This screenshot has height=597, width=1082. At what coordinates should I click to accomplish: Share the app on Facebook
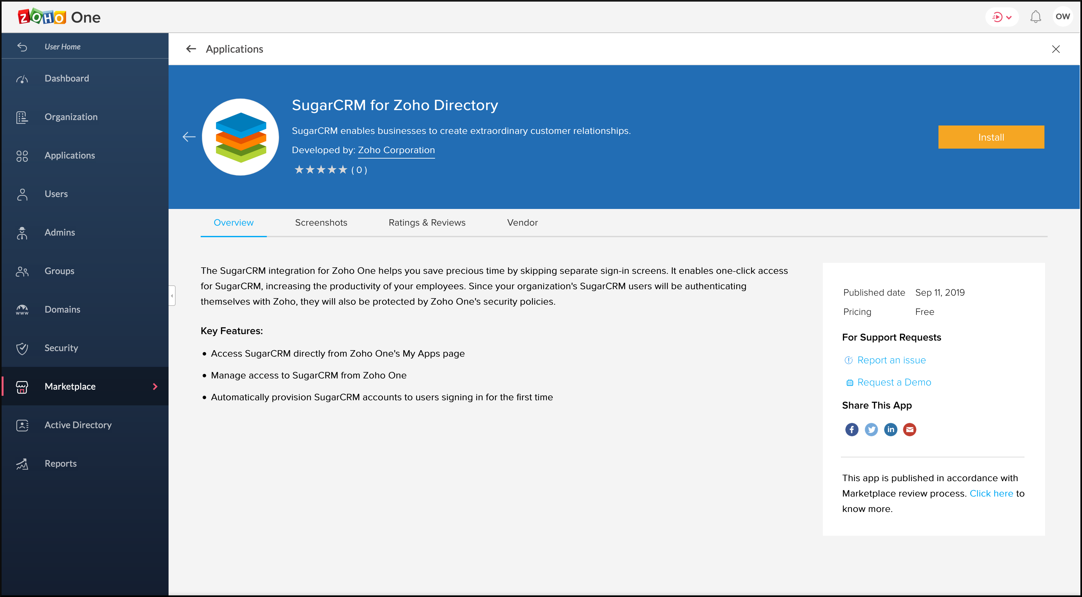tap(851, 429)
